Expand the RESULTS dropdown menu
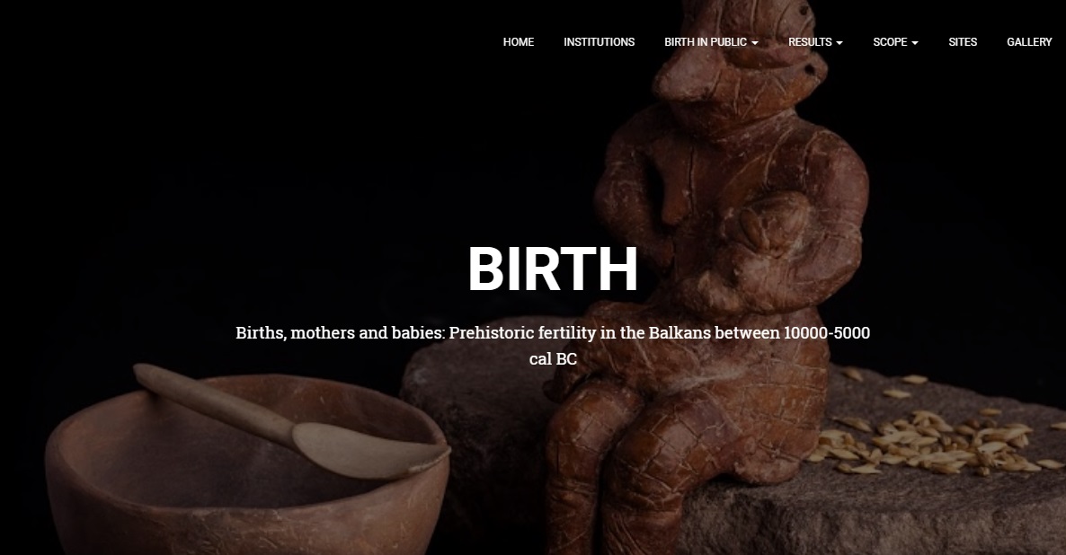Image resolution: width=1066 pixels, height=555 pixels. tap(815, 42)
